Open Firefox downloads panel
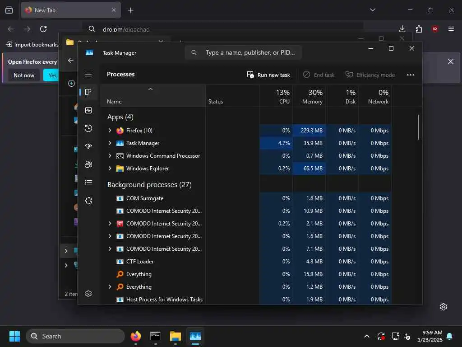The image size is (462, 347). pos(402,29)
